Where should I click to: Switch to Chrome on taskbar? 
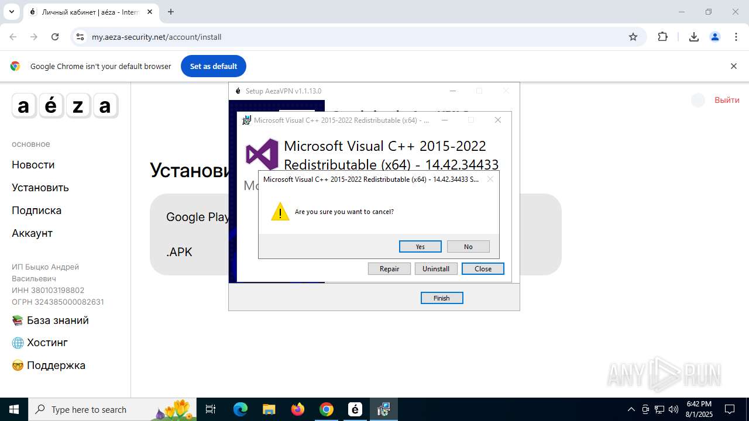click(x=327, y=409)
